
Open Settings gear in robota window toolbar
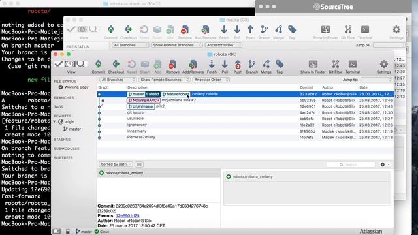click(x=384, y=64)
